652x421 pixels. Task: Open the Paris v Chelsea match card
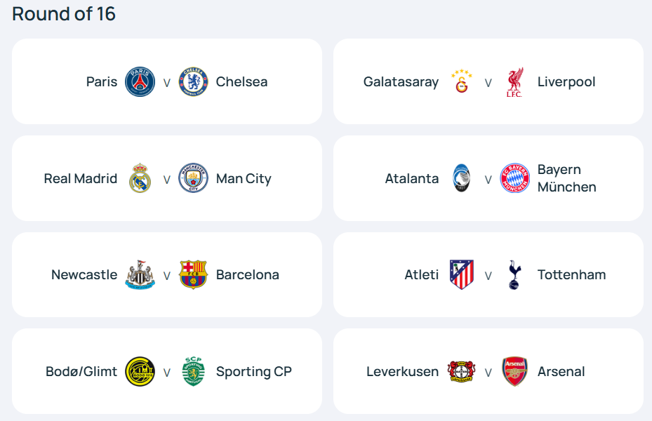click(x=166, y=81)
